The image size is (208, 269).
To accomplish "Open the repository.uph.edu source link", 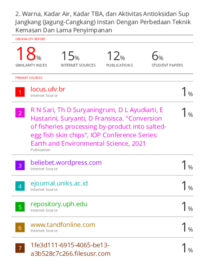I will (59, 204).
